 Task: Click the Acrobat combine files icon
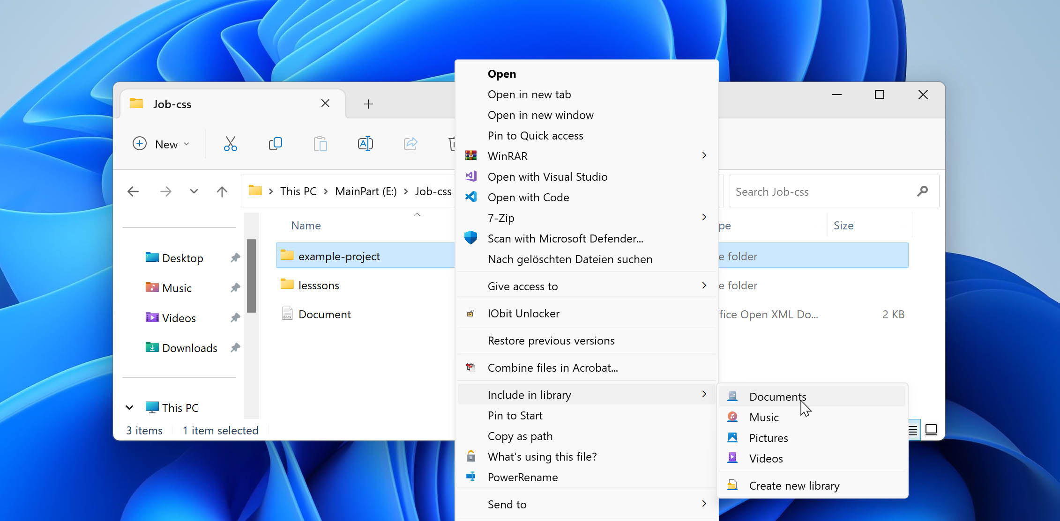[471, 367]
